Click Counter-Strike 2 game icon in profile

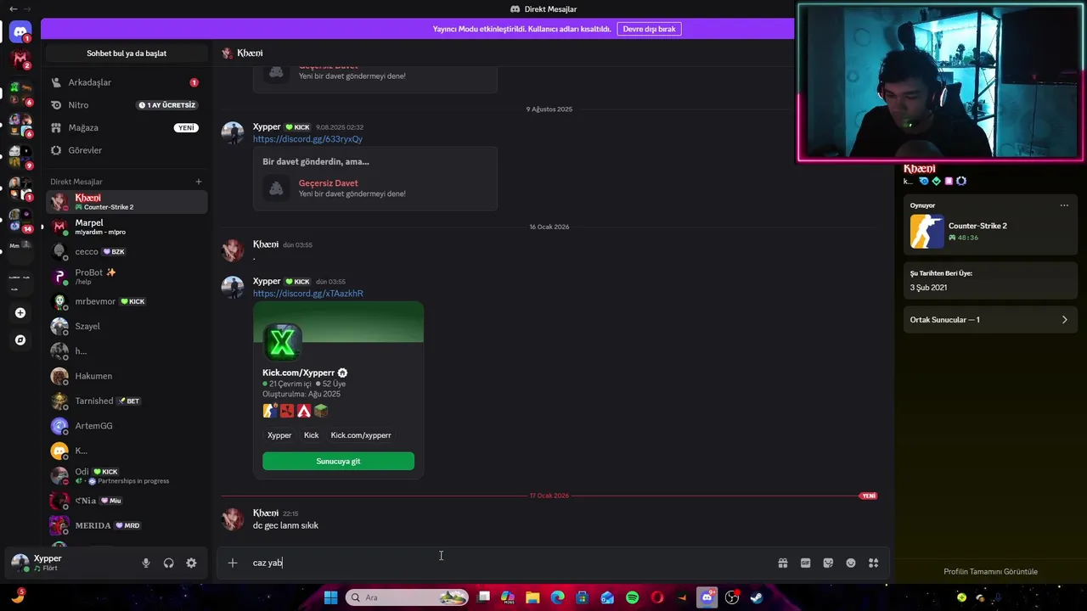click(926, 232)
